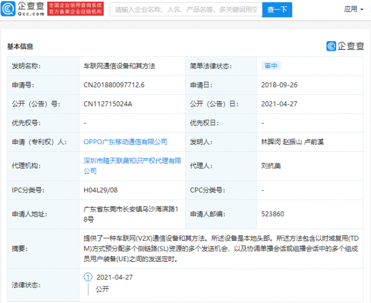Open the 应用 dropdown menu
The width and height of the screenshot is (371, 303).
point(353,9)
